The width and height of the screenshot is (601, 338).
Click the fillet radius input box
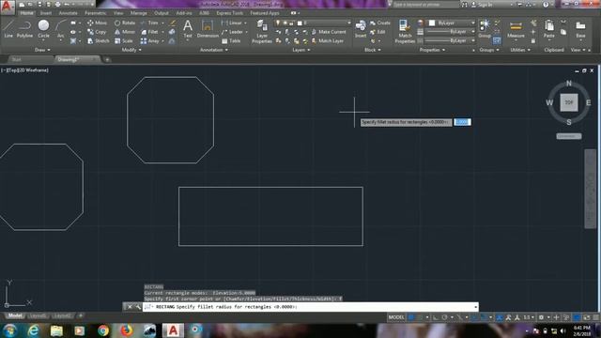click(462, 122)
